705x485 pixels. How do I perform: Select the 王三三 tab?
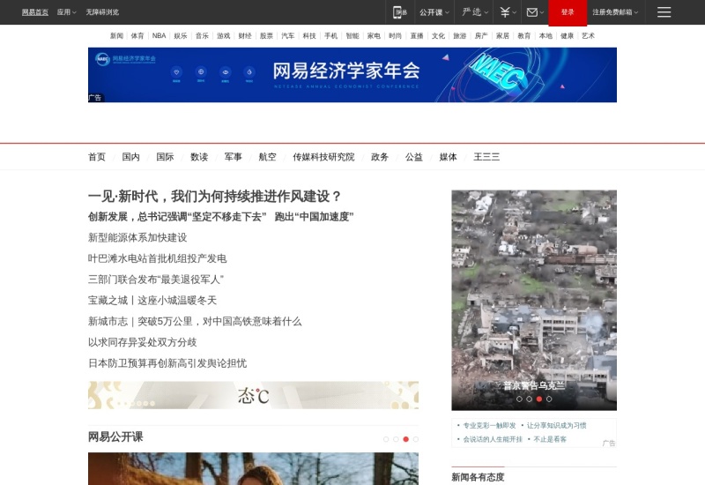486,157
